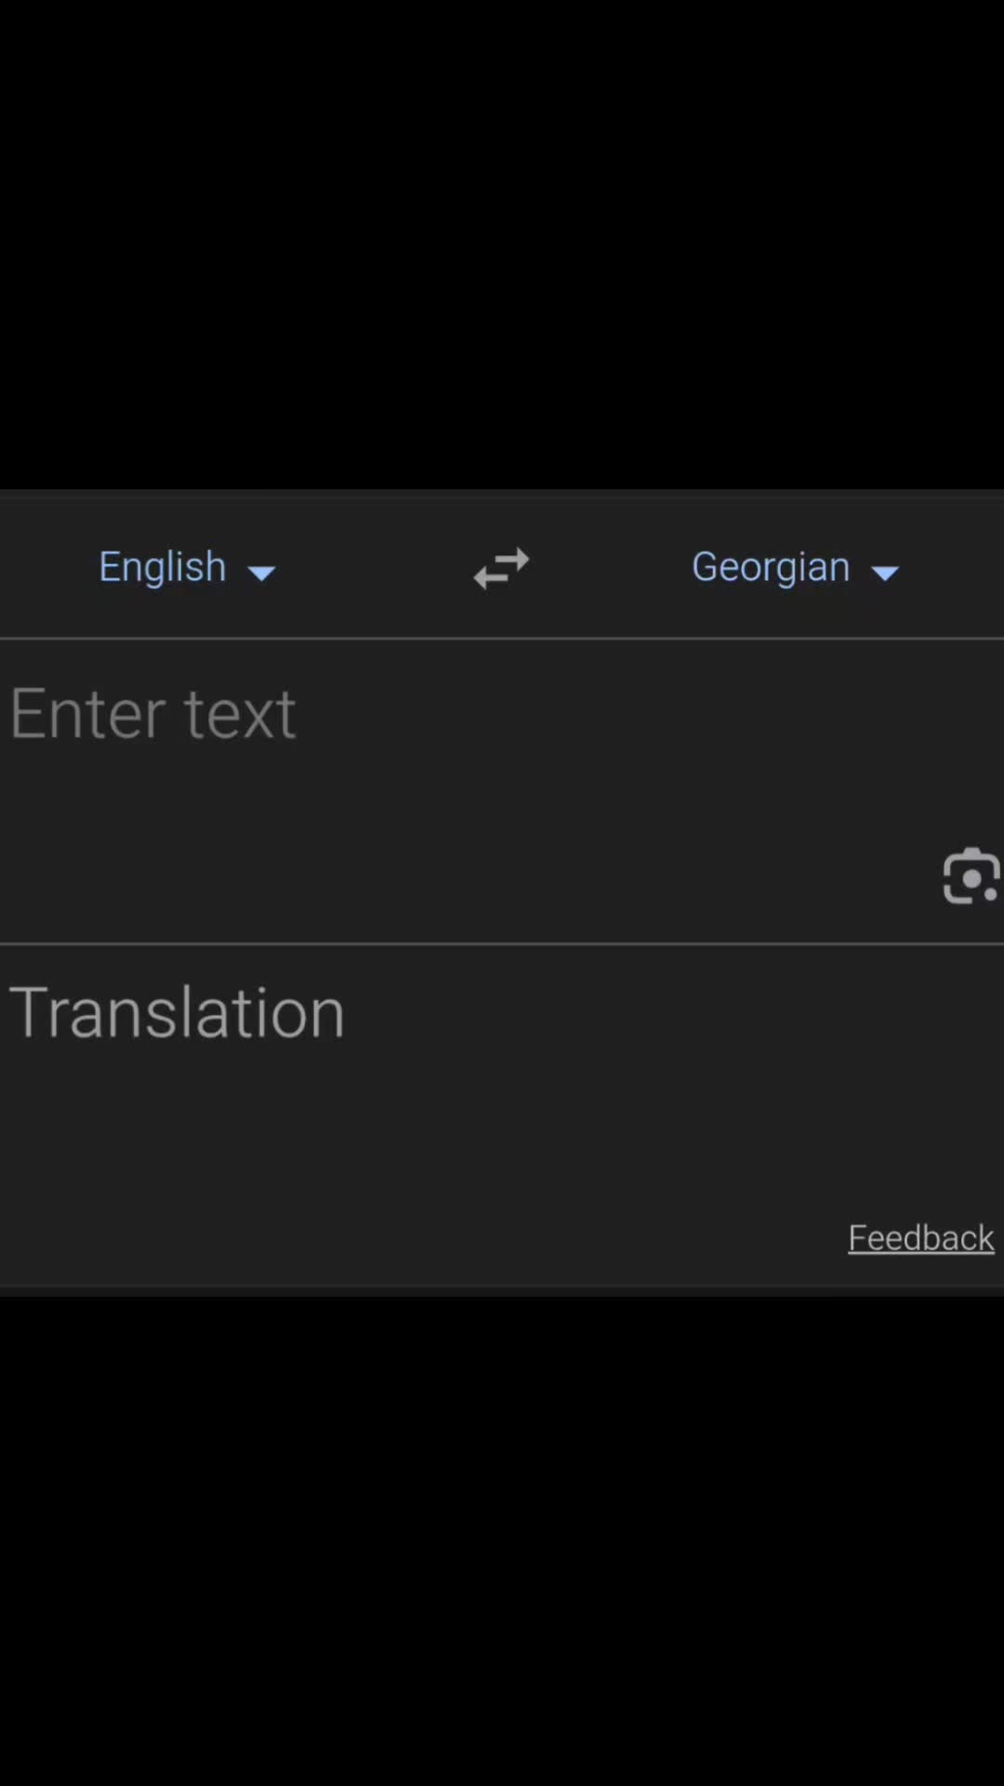The image size is (1004, 1786).
Task: Swap English and Georgian languages
Action: 501,567
